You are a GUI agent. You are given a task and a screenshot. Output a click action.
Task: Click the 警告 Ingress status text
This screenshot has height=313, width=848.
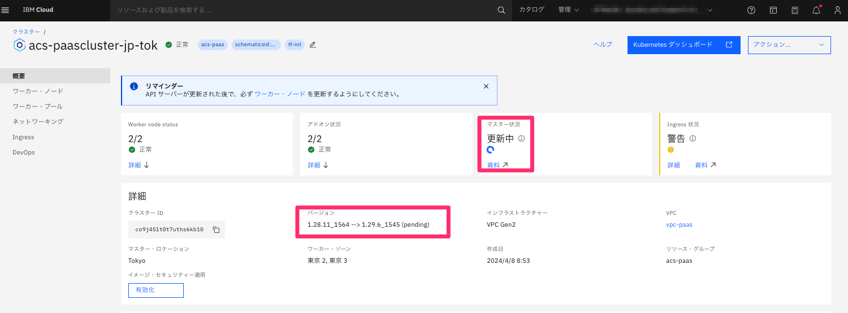pos(676,138)
